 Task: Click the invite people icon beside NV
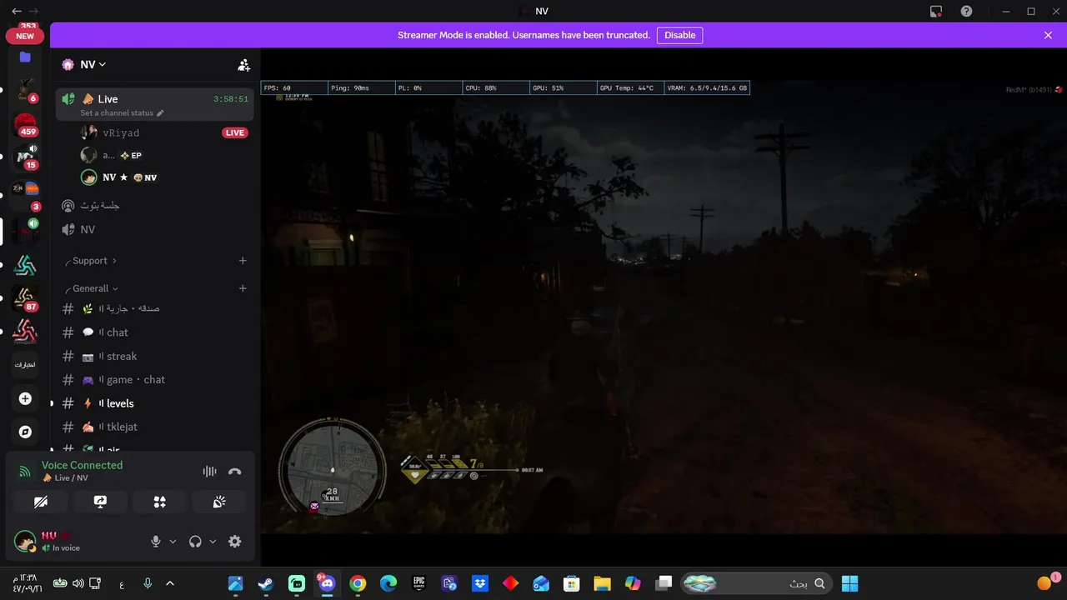pos(243,64)
